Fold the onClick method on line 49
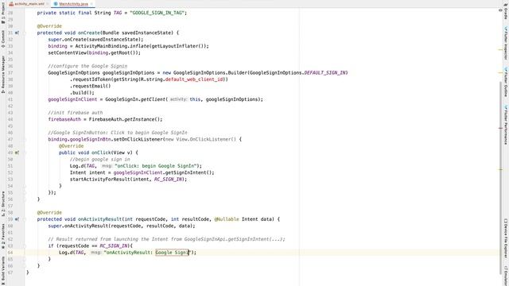This screenshot has height=286, width=509. (x=24, y=153)
